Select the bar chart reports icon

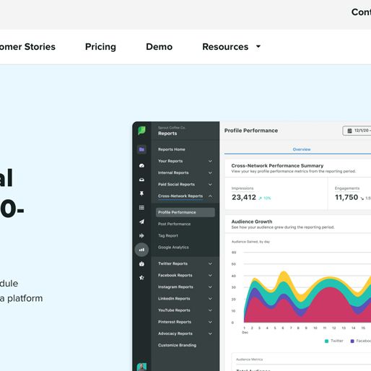[141, 250]
